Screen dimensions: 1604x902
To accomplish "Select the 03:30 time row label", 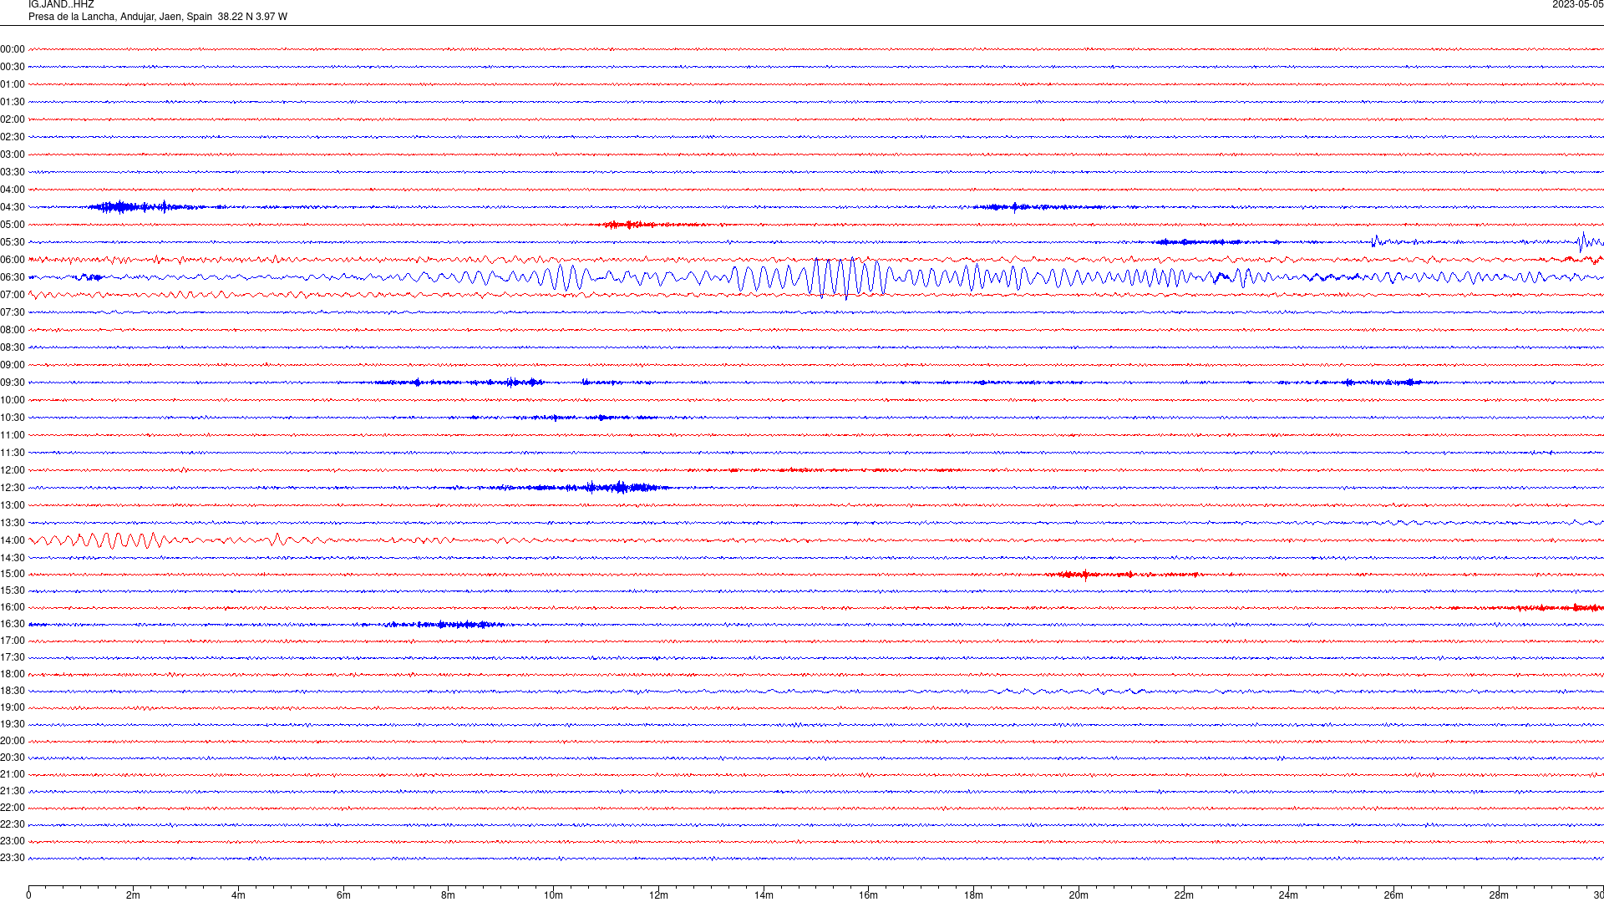I will 13,172.
